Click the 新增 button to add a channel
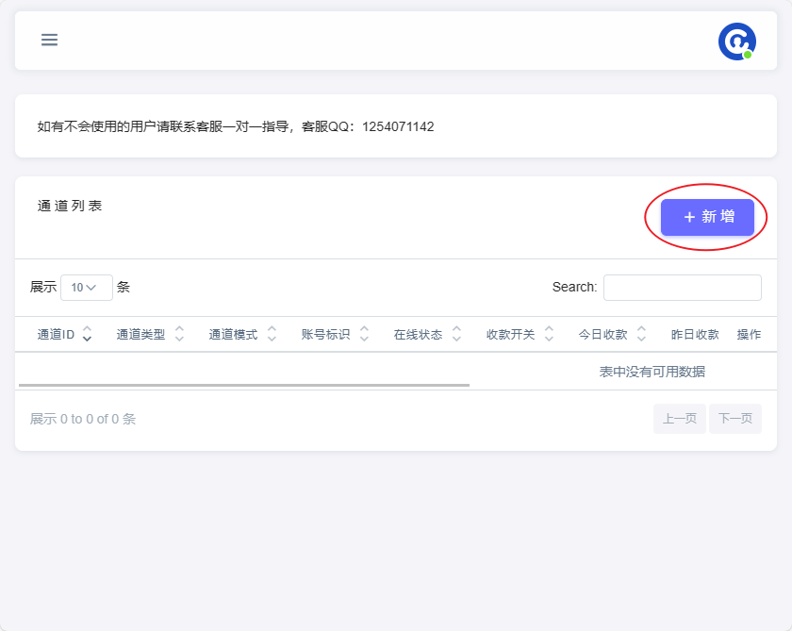This screenshot has width=792, height=631. coord(707,217)
